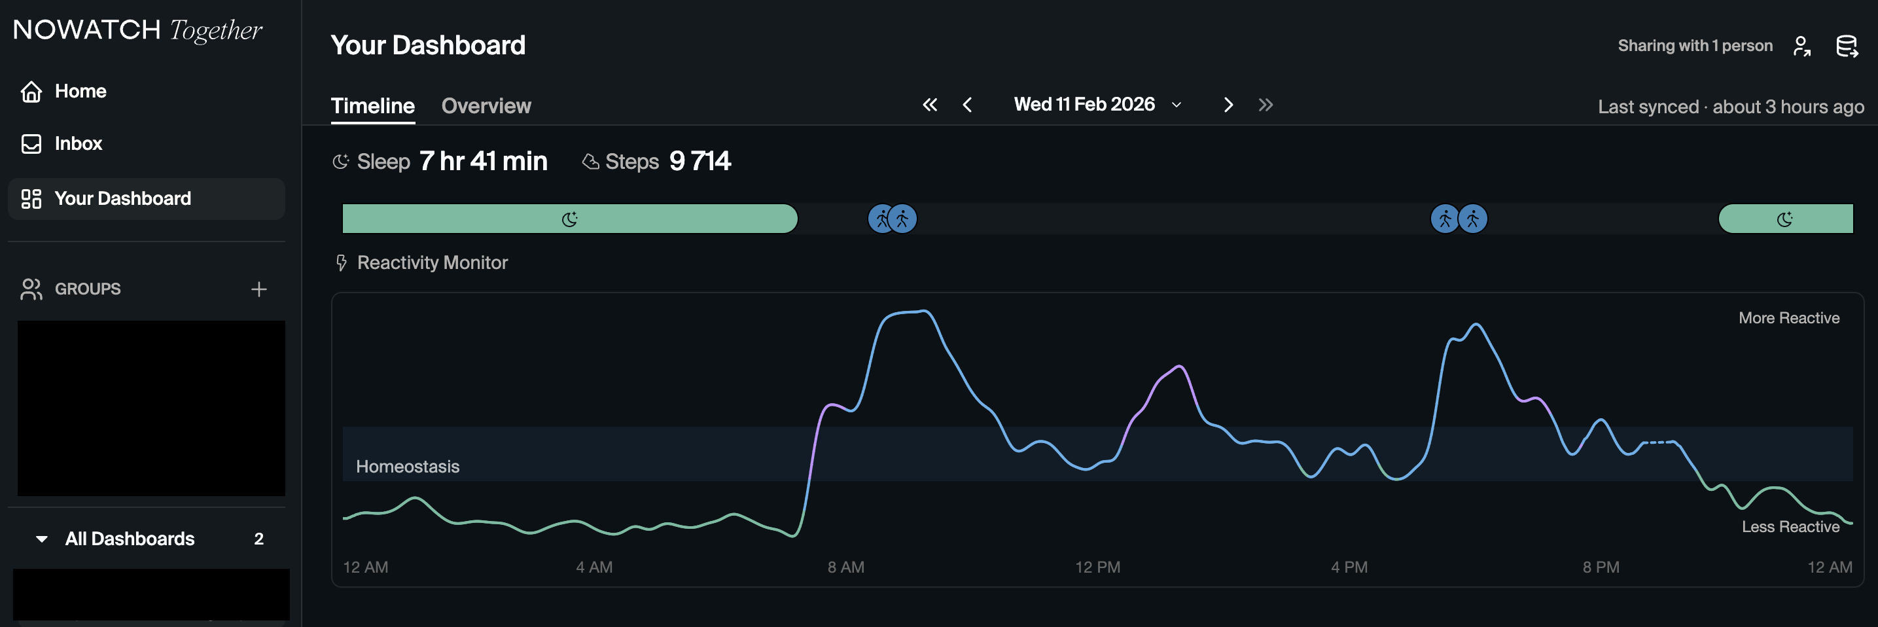
Task: Open the sharing person icon
Action: click(1802, 46)
